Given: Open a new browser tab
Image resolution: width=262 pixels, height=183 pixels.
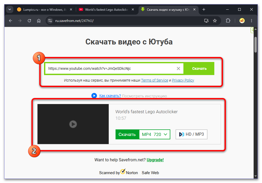Looking at the screenshot, I should [x=204, y=9].
